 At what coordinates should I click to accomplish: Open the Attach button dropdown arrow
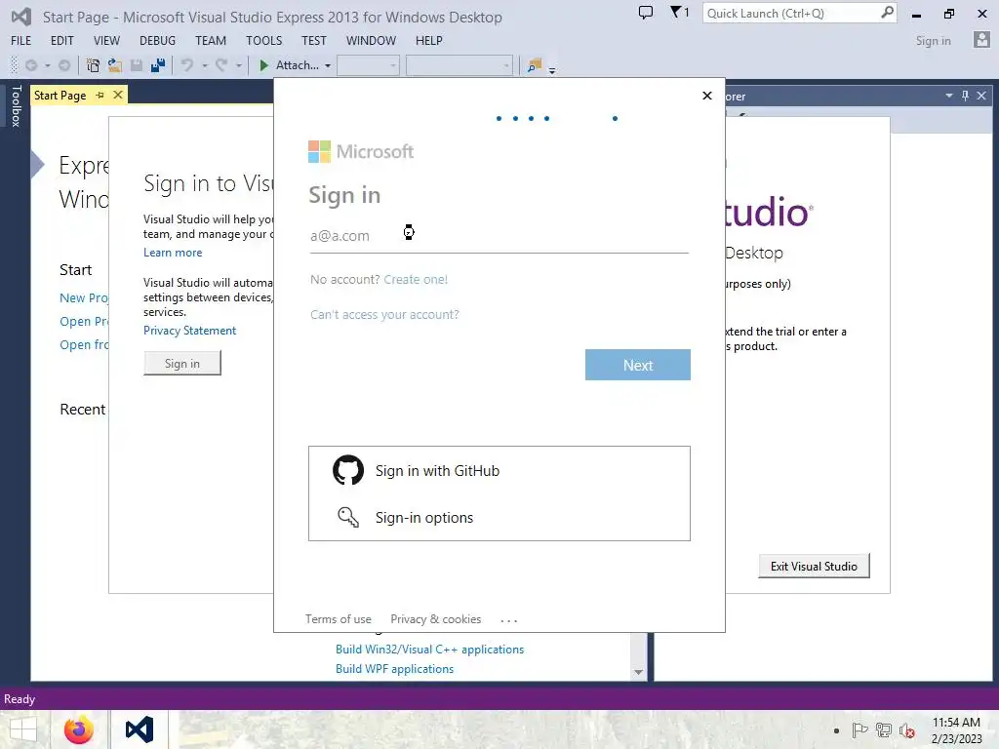coord(328,65)
